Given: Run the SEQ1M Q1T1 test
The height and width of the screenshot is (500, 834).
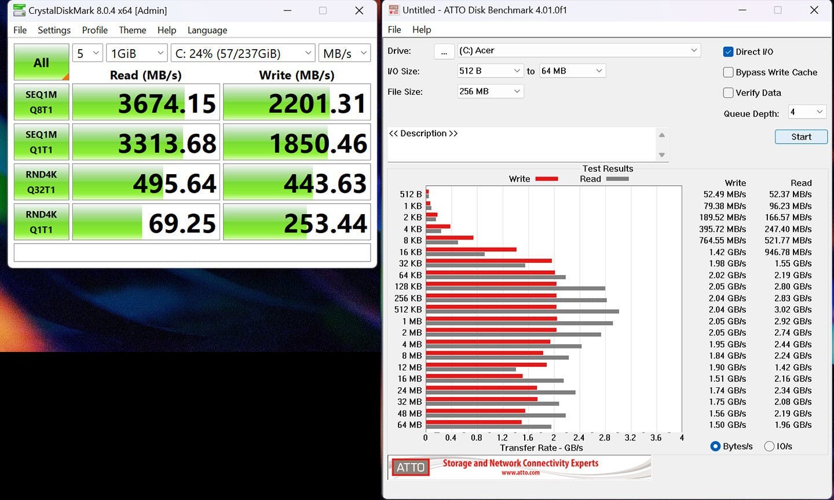Looking at the screenshot, I should click(x=41, y=142).
